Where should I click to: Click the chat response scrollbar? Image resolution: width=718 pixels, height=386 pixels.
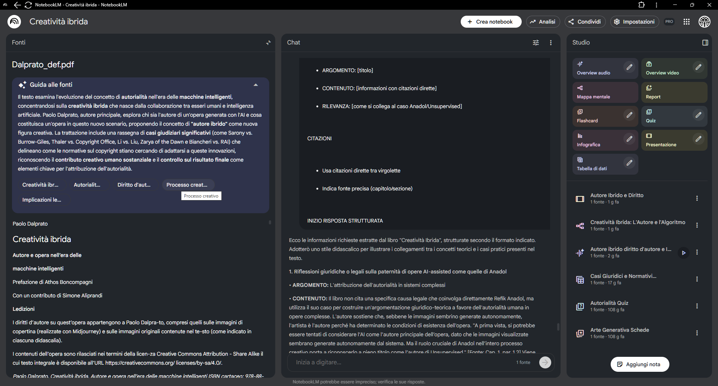click(x=558, y=327)
